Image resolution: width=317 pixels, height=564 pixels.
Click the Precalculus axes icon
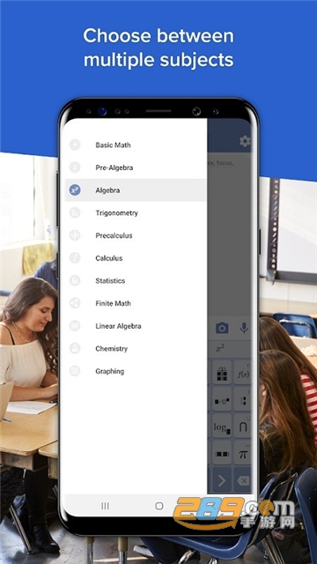(x=75, y=235)
